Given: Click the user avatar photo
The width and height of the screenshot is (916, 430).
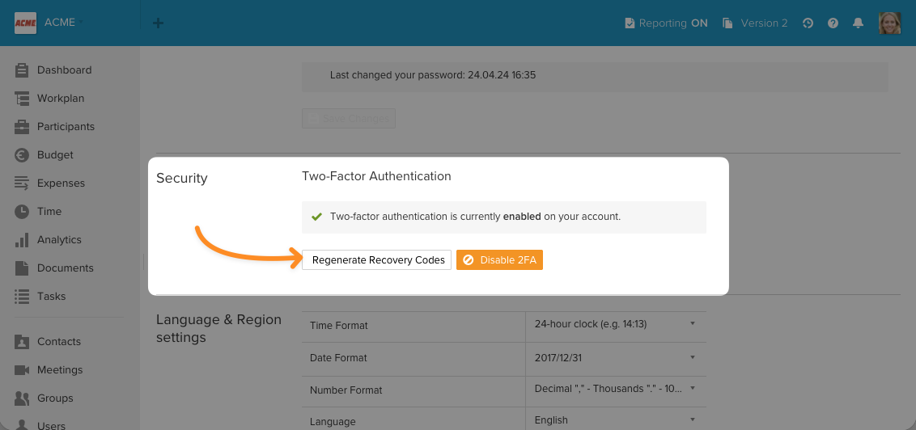Looking at the screenshot, I should [x=890, y=23].
